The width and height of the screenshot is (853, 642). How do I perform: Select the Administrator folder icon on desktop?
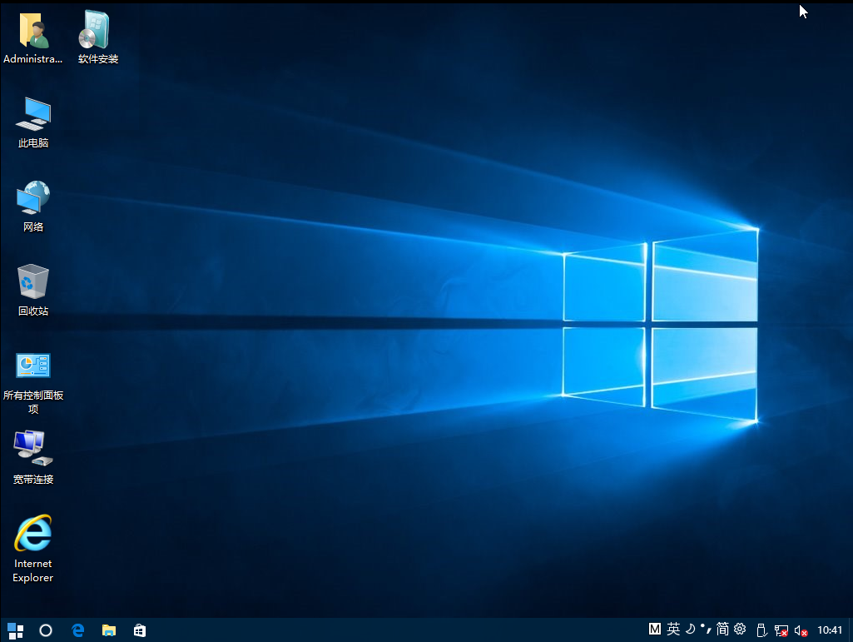pyautogui.click(x=32, y=32)
